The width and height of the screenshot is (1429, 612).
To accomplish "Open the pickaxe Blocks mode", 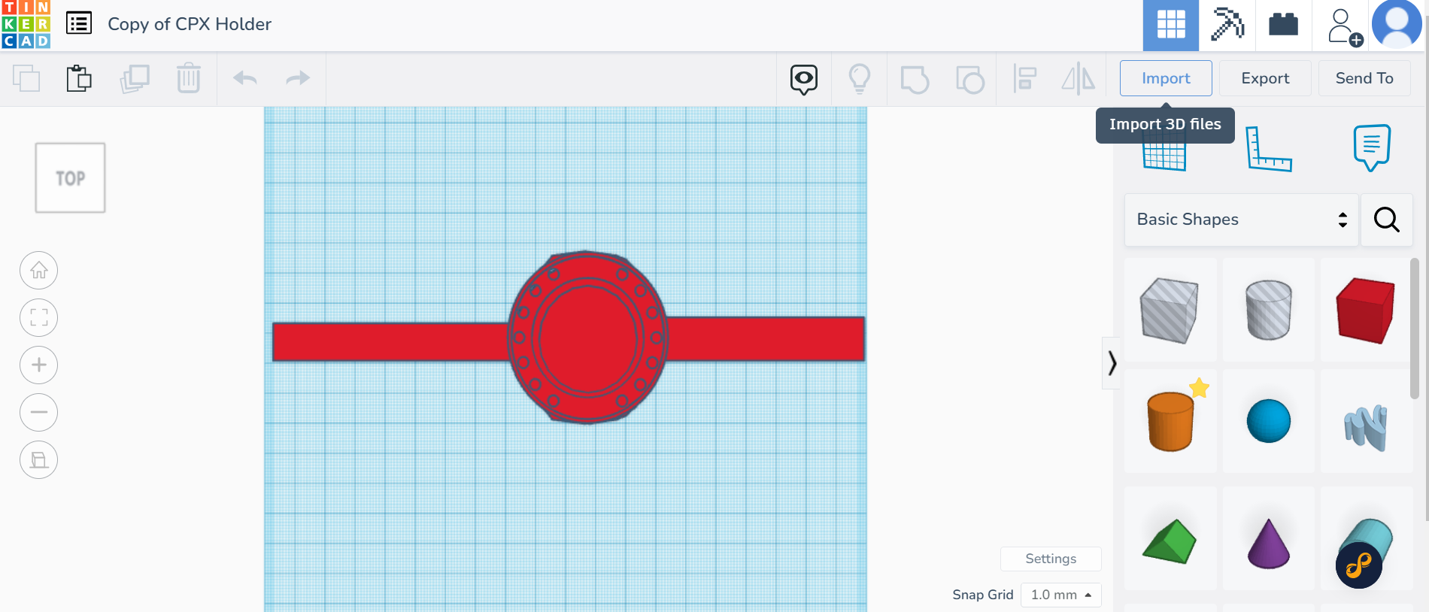I will point(1227,25).
